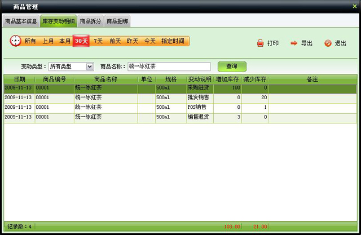This screenshot has height=235, width=361.
Task: Click the 退出 exit icon
Action: tap(328, 43)
